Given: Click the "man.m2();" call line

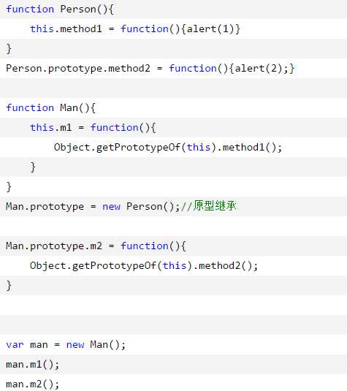Looking at the screenshot, I should (x=32, y=384).
